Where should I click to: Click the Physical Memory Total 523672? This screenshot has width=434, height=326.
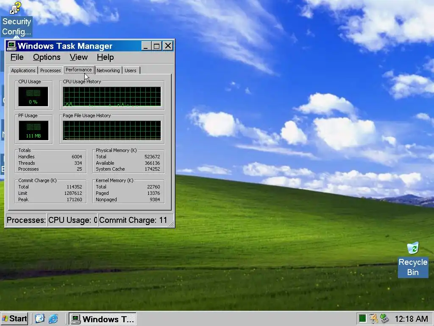152,157
